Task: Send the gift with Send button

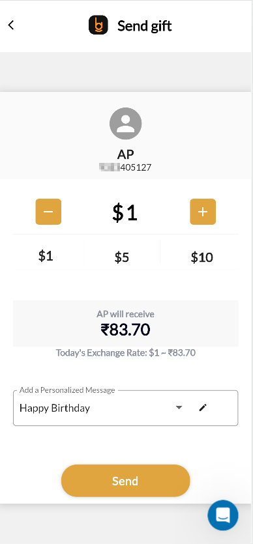Action: click(x=126, y=481)
